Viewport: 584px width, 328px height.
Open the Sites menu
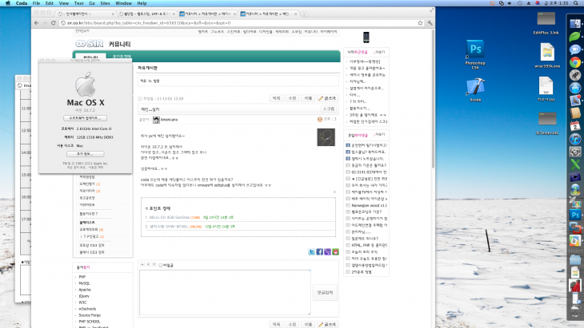tap(105, 3)
